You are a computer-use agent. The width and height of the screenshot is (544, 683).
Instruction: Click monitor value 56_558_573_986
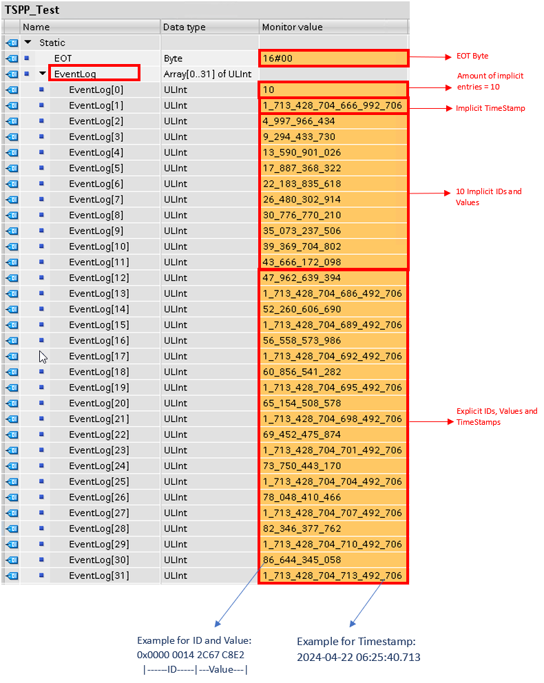click(333, 341)
